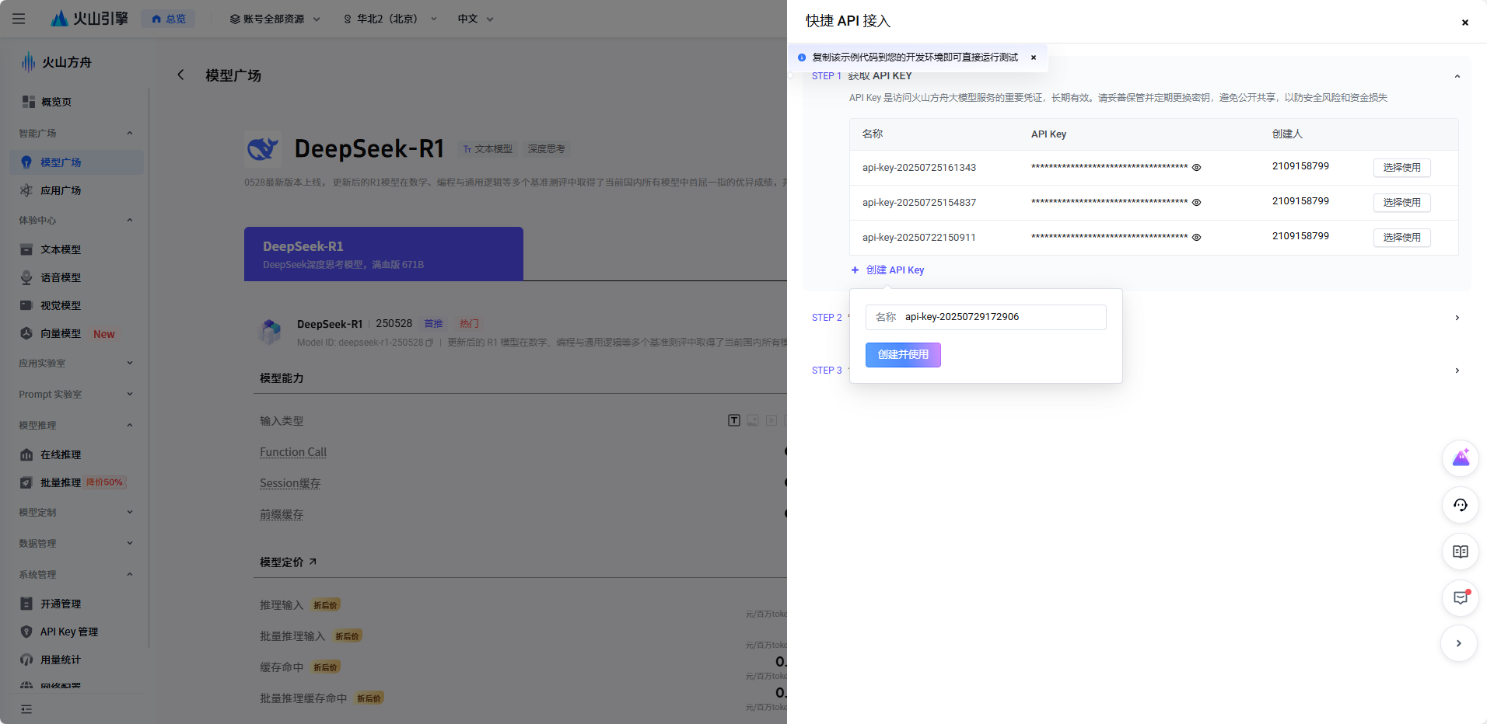This screenshot has width=1487, height=724.
Task: Collapse STEP 1 获取 API KEY section
Action: coord(1457,76)
